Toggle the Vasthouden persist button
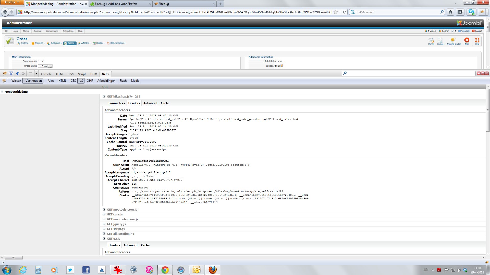The width and height of the screenshot is (490, 275). point(33,81)
